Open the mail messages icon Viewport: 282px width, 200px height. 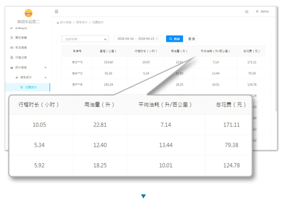pyautogui.click(x=246, y=12)
